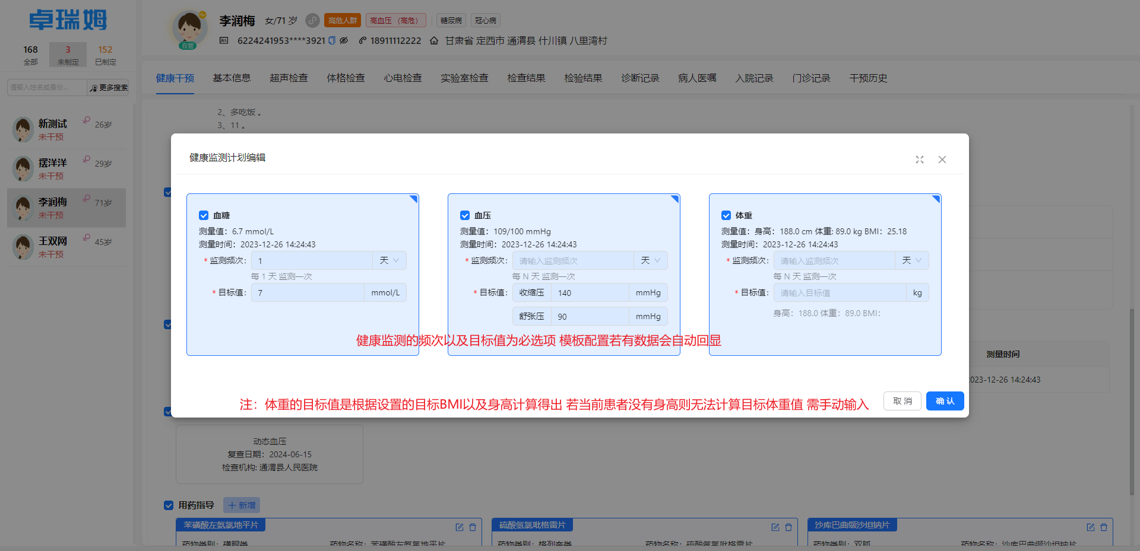
Task: Open the 实验室检查 tab
Action: (x=464, y=78)
